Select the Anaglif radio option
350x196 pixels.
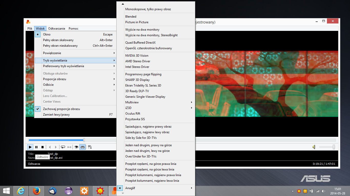click(156, 188)
